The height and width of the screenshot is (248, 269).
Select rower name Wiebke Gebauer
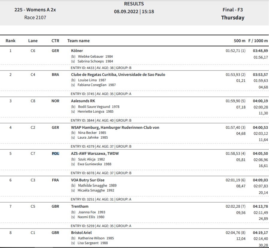click(x=91, y=56)
